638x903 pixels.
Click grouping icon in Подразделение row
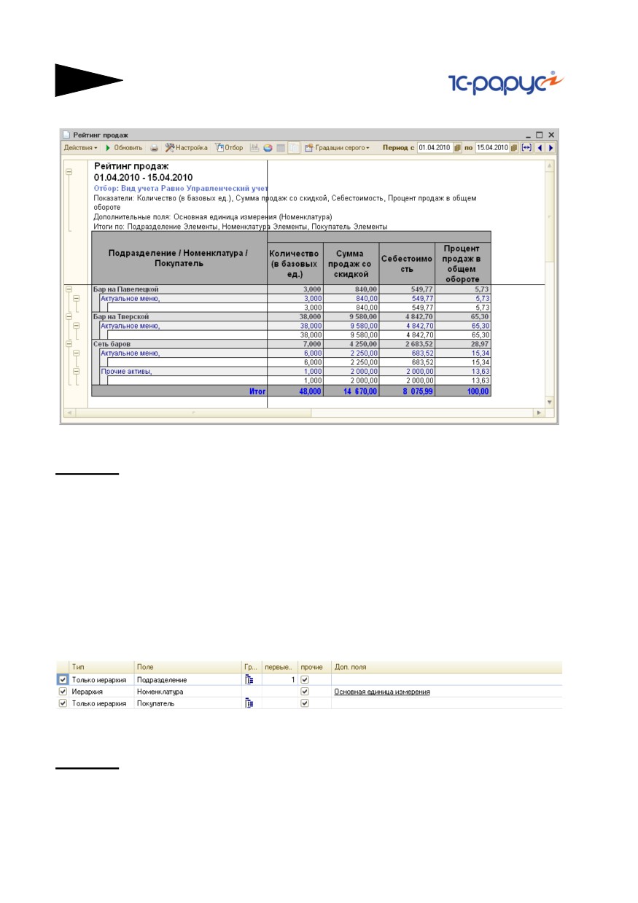click(x=249, y=679)
